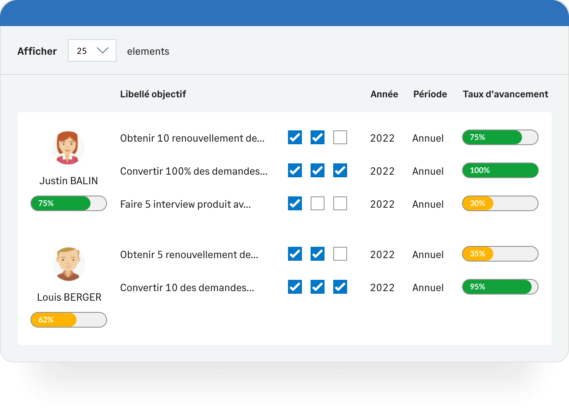The image size is (569, 418).
Task: Uncheck second checkbox of Obtenir 10 renouvellement row
Action: [318, 137]
